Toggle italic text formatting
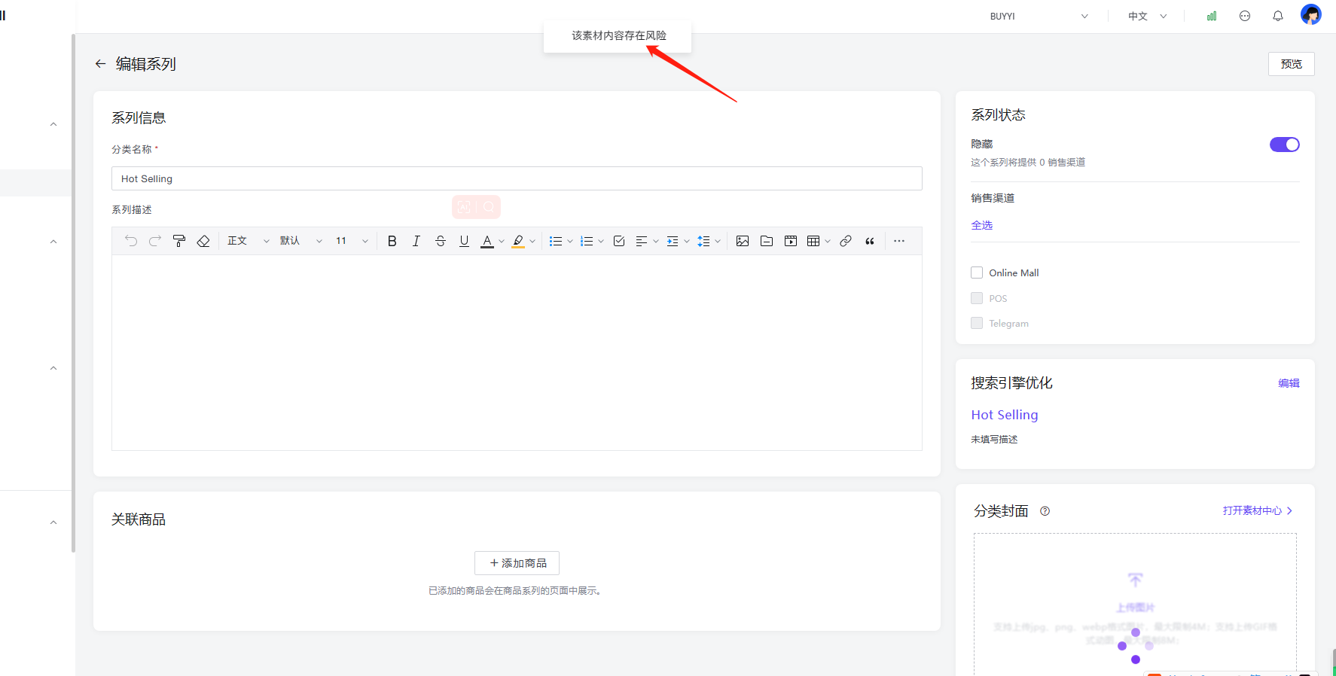This screenshot has width=1336, height=676. click(x=416, y=241)
